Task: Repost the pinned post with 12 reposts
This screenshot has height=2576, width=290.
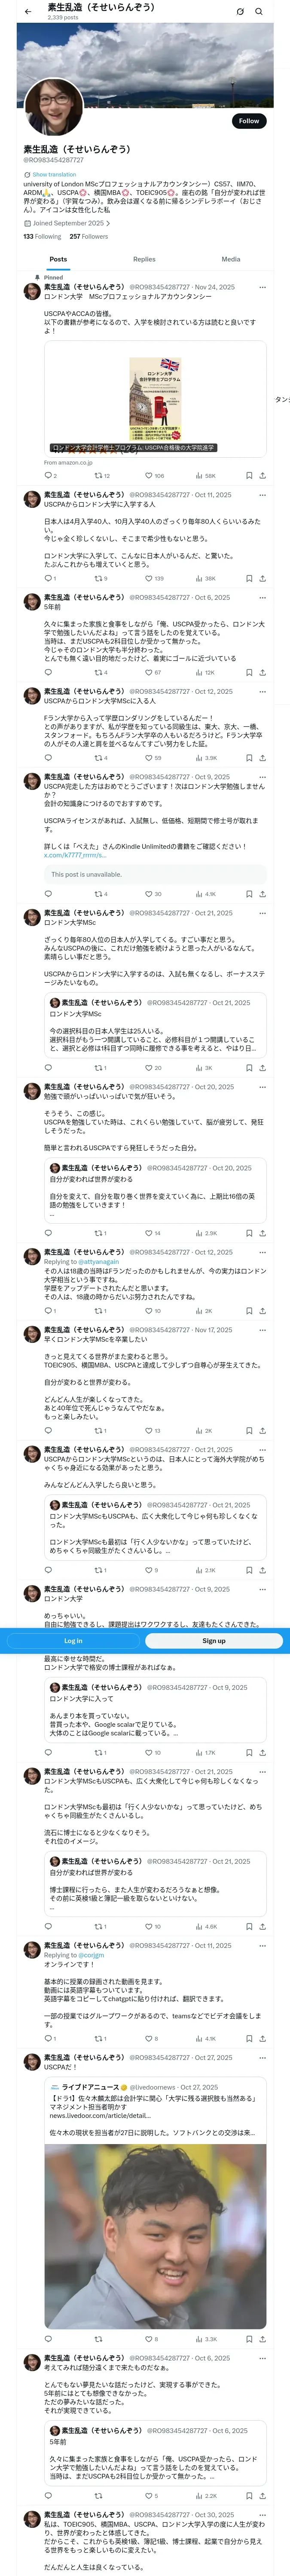Action: click(102, 476)
